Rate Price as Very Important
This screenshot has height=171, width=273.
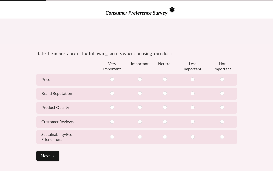click(x=112, y=79)
